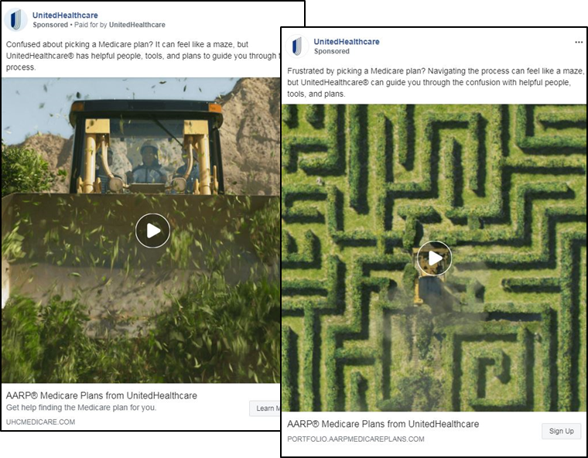Open the three-dot options menu on right ad
Screen dimensions: 588x458
coord(579,42)
